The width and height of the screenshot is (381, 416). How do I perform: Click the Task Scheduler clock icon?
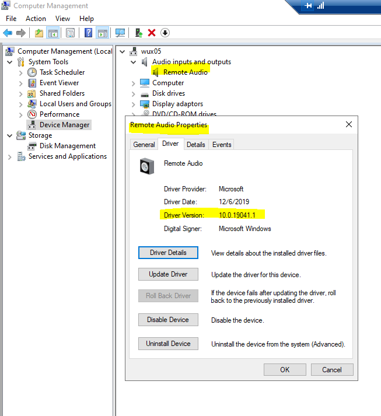pos(32,72)
